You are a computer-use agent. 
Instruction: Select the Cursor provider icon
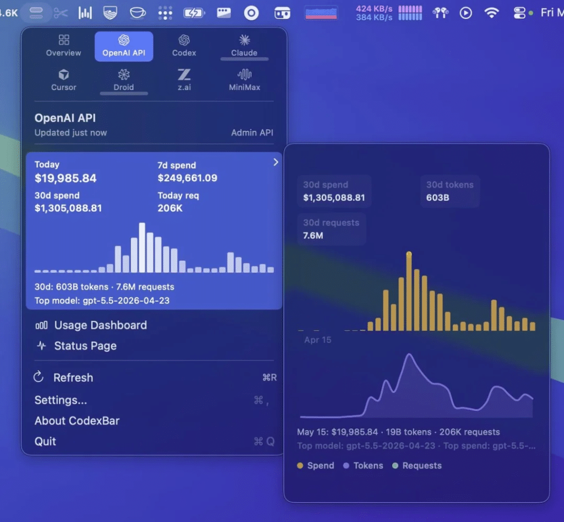64,75
